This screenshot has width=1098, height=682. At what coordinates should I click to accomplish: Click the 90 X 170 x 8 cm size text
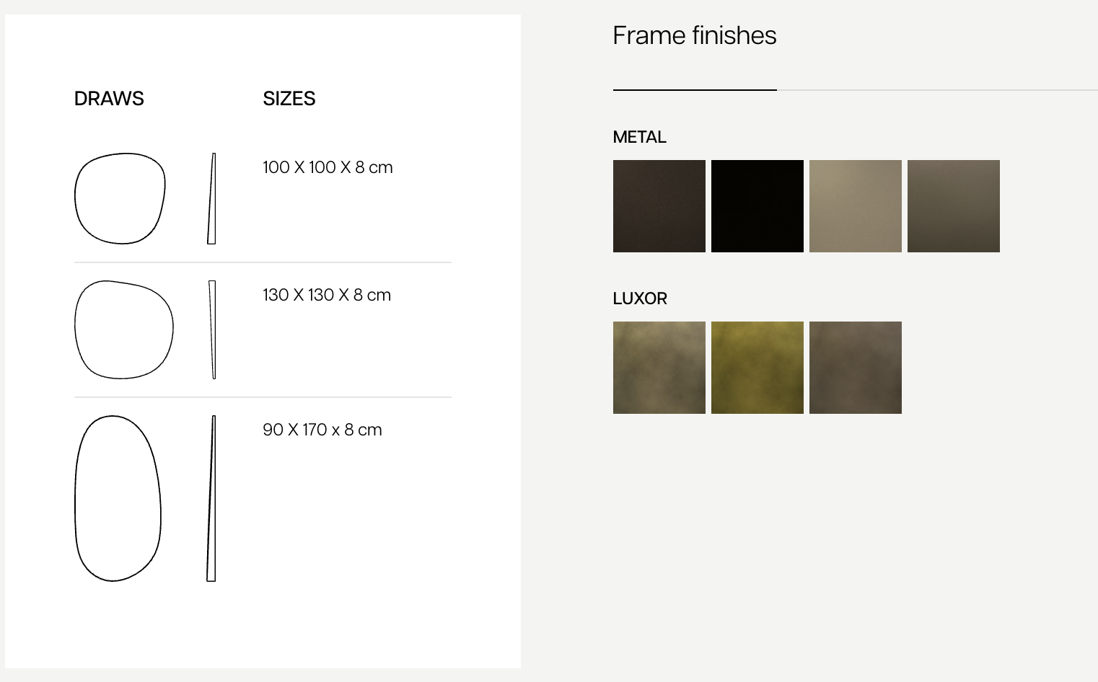click(x=322, y=430)
